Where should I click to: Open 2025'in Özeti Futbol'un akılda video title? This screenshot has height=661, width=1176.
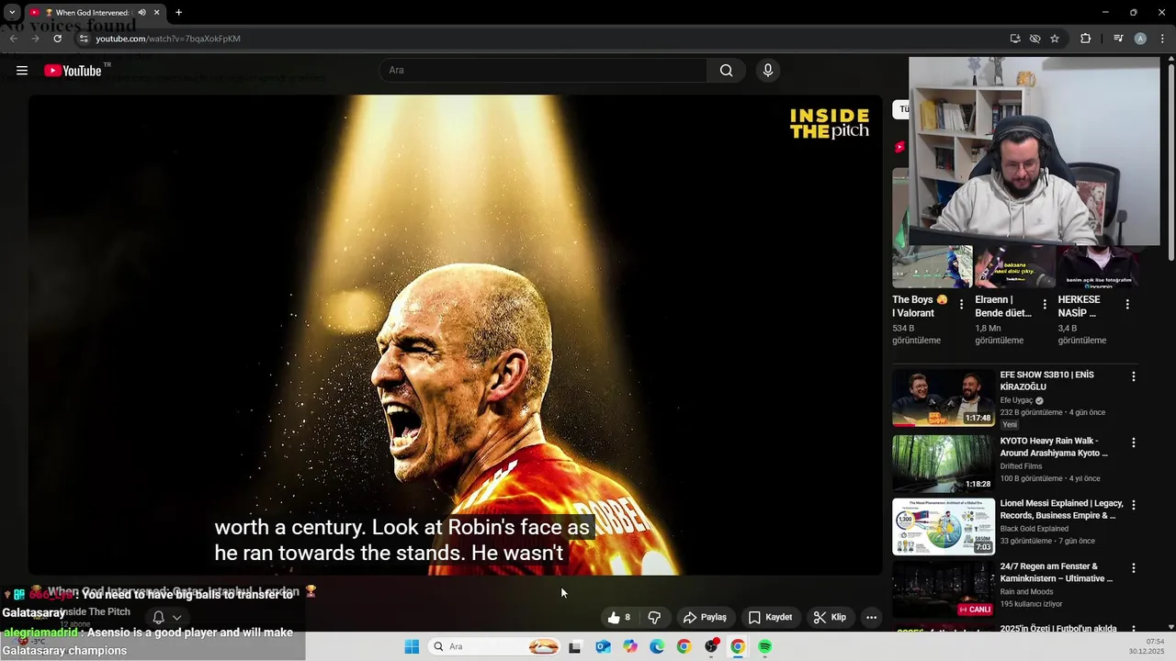(x=1058, y=629)
